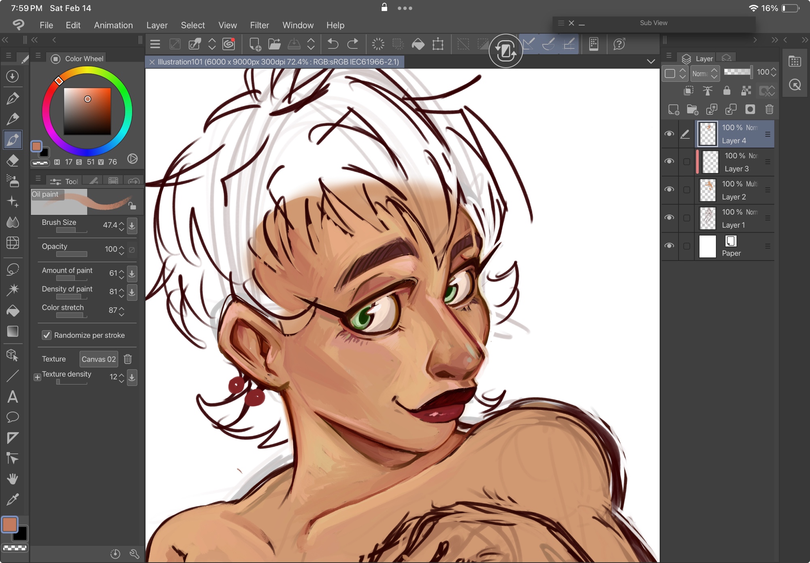Click the Lock Layer icon
Screen dimensions: 810x563
click(x=727, y=91)
